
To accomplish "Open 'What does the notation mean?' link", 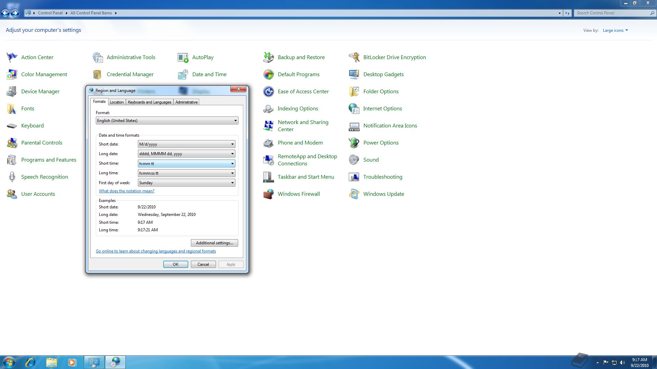I will 127,191.
